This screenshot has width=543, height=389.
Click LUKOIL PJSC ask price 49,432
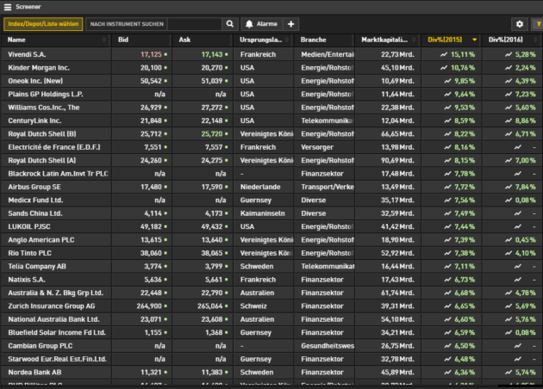coord(212,227)
